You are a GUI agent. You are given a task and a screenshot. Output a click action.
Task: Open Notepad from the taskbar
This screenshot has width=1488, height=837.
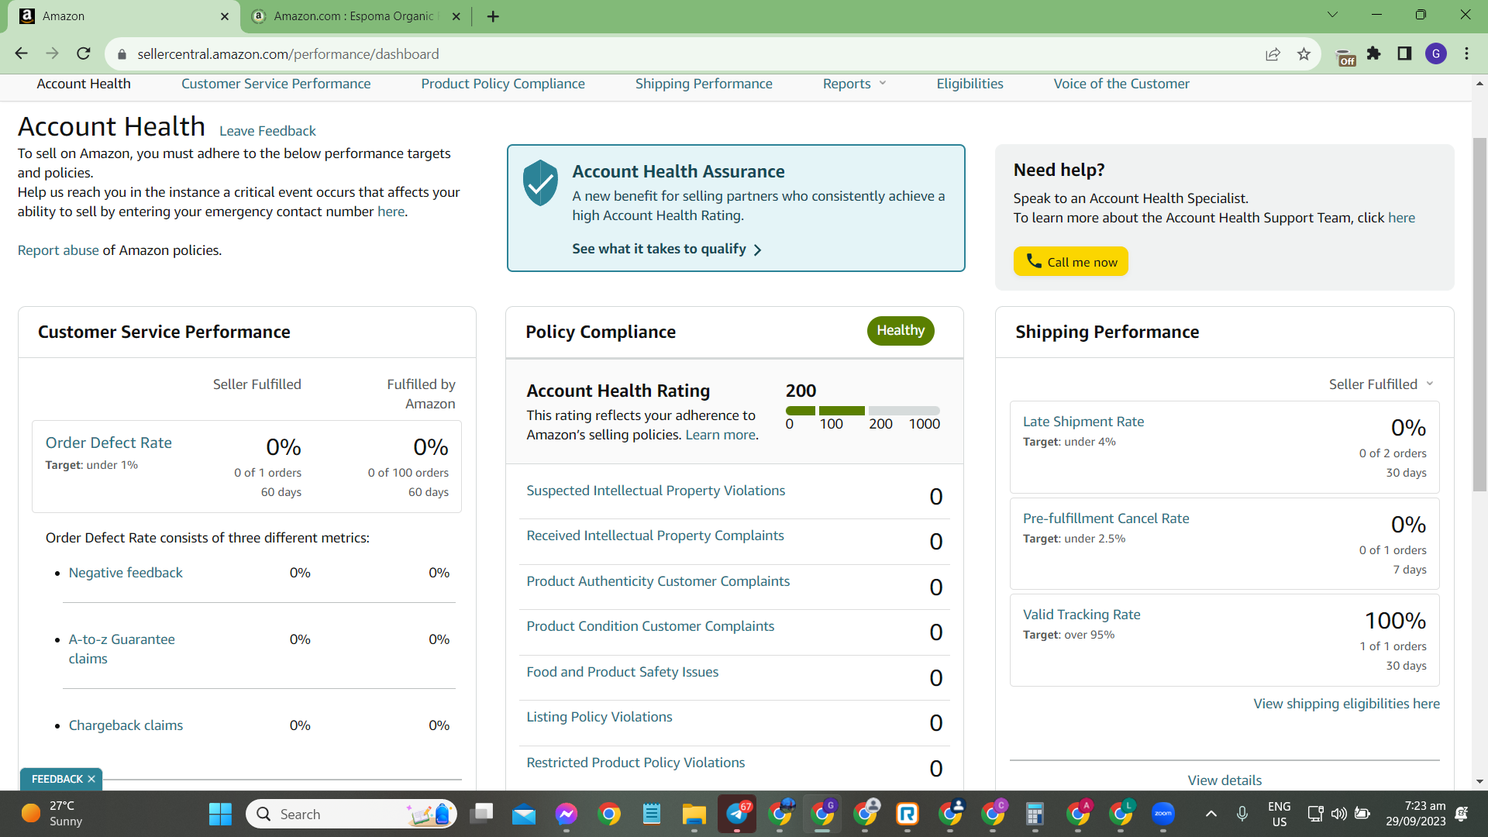click(x=652, y=814)
